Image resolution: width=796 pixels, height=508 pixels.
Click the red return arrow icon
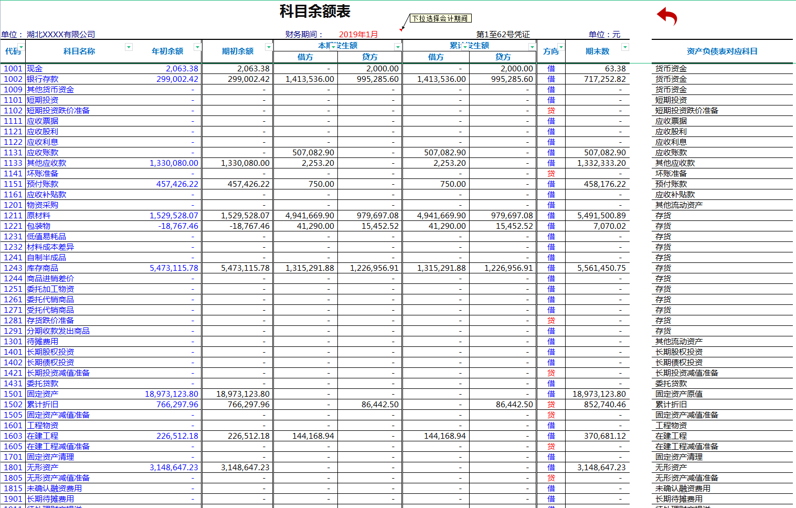[666, 16]
